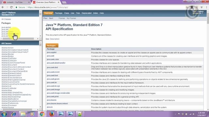Screen dimensions: 209x117
Task: Open AbstractBorder in the All Classes list
Action: [8, 54]
